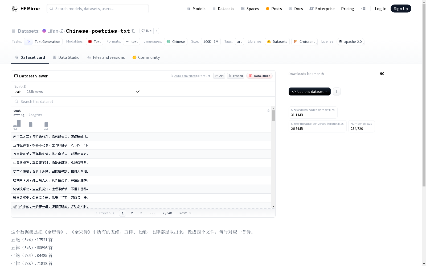Select the 100K - 1M size tag
Viewport: 426px width, 266px height.
click(211, 41)
